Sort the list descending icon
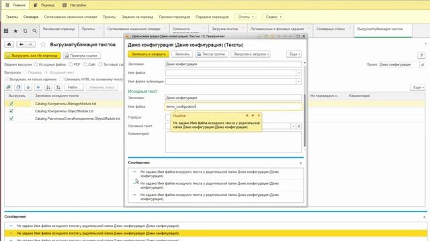Image resolution: width=430 pixels, height=241 pixels. [58, 88]
